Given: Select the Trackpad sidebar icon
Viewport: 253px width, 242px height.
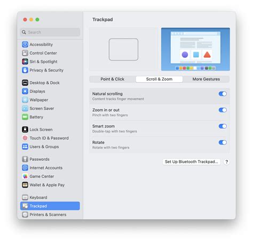Looking at the screenshot, I should tap(25, 206).
